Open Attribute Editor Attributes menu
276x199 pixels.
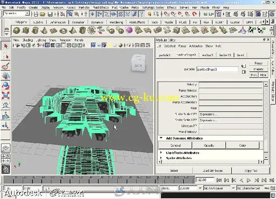[196, 46]
